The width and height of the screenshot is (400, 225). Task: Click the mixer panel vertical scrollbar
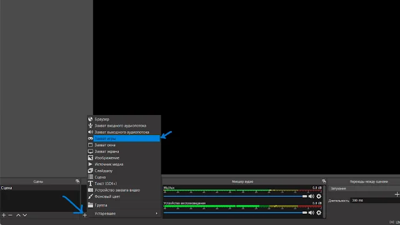tap(324, 201)
